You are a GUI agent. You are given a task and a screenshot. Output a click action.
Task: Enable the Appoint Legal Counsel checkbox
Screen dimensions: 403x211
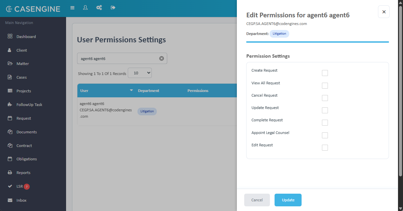click(325, 135)
